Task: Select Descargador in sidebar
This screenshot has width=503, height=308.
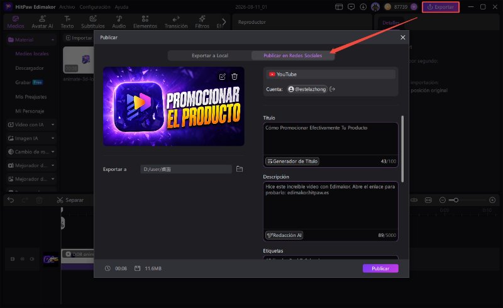Action: (x=29, y=68)
